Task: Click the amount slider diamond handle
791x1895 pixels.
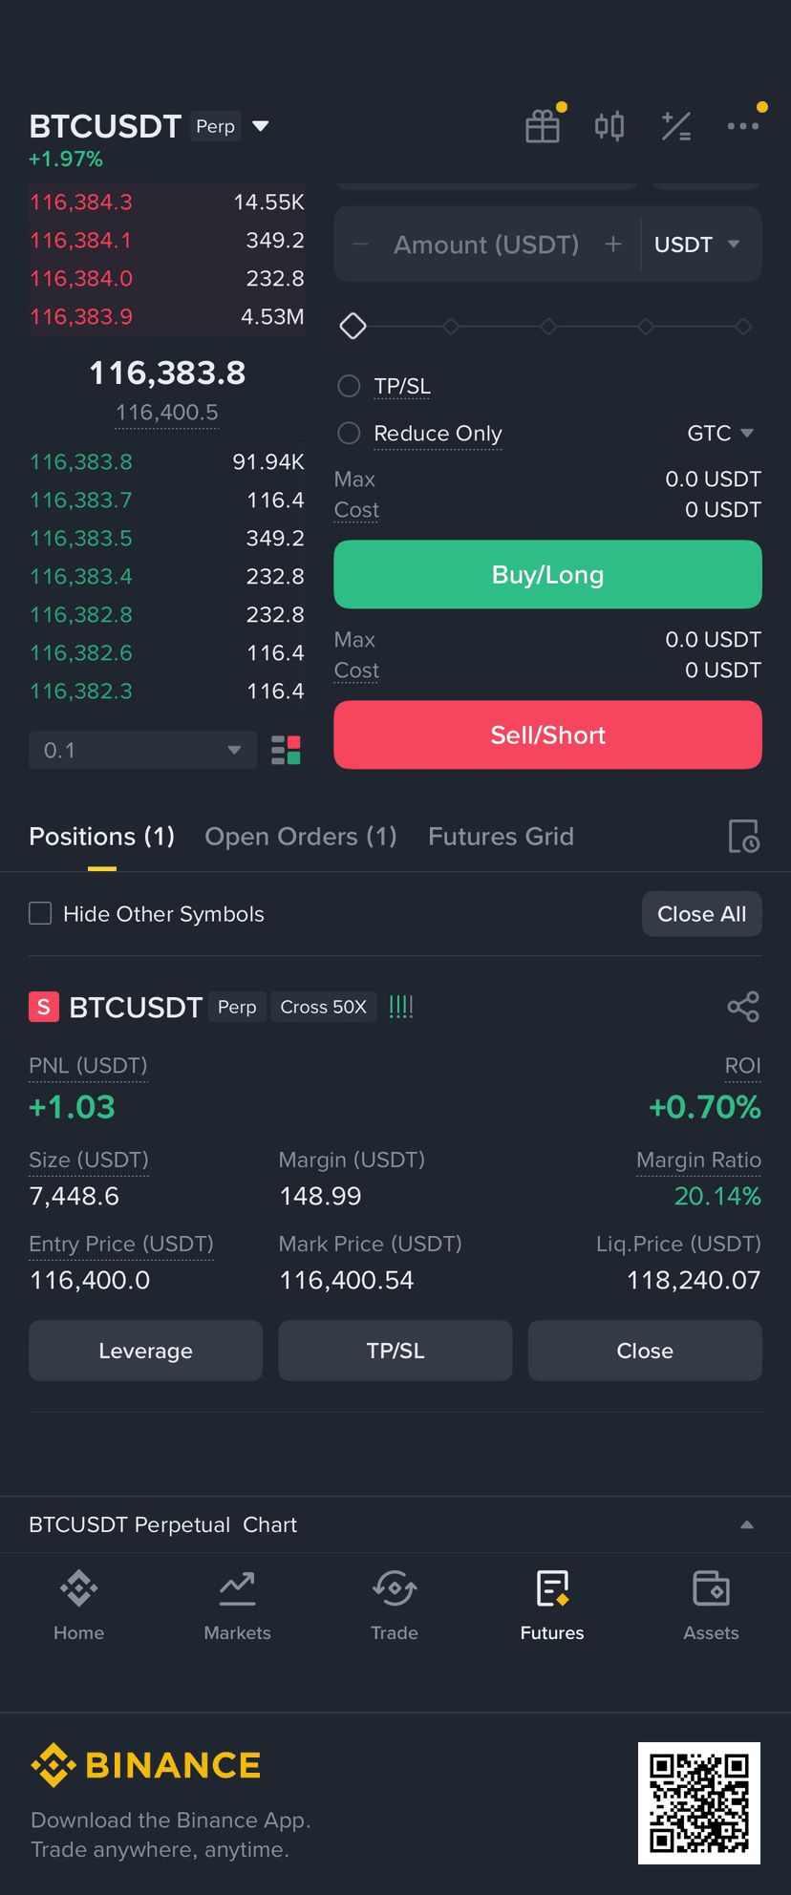Action: coord(353,327)
